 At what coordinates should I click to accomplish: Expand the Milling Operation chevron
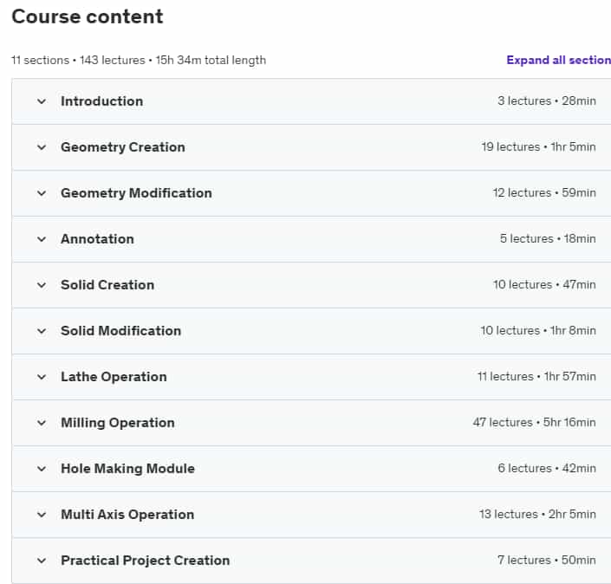pos(41,423)
